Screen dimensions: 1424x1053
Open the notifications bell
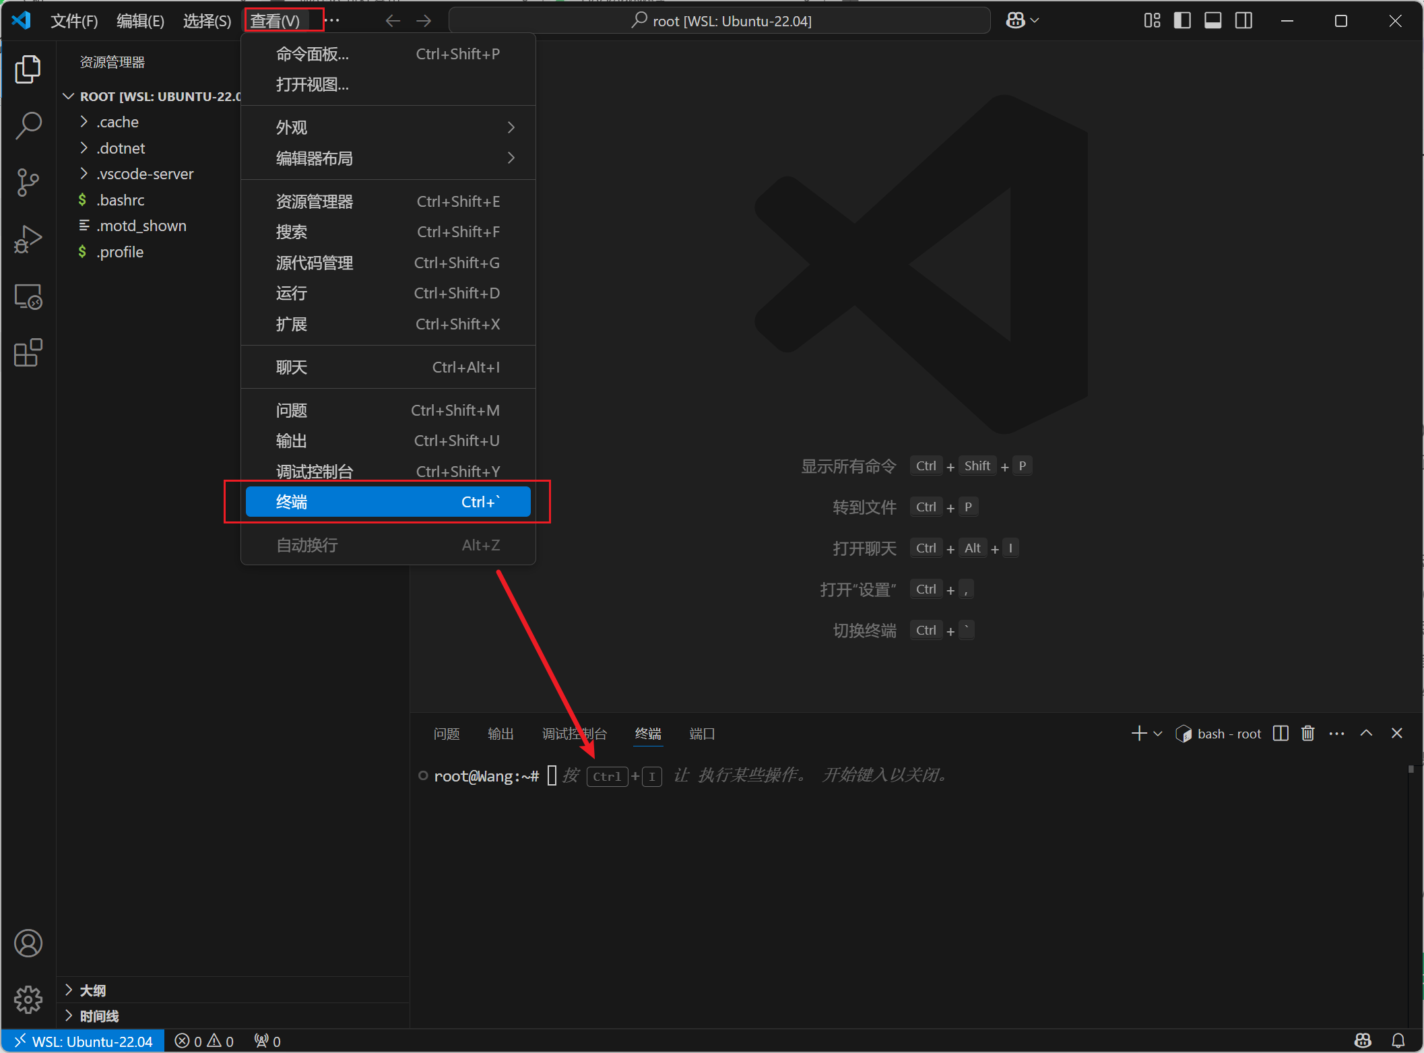point(1396,1040)
